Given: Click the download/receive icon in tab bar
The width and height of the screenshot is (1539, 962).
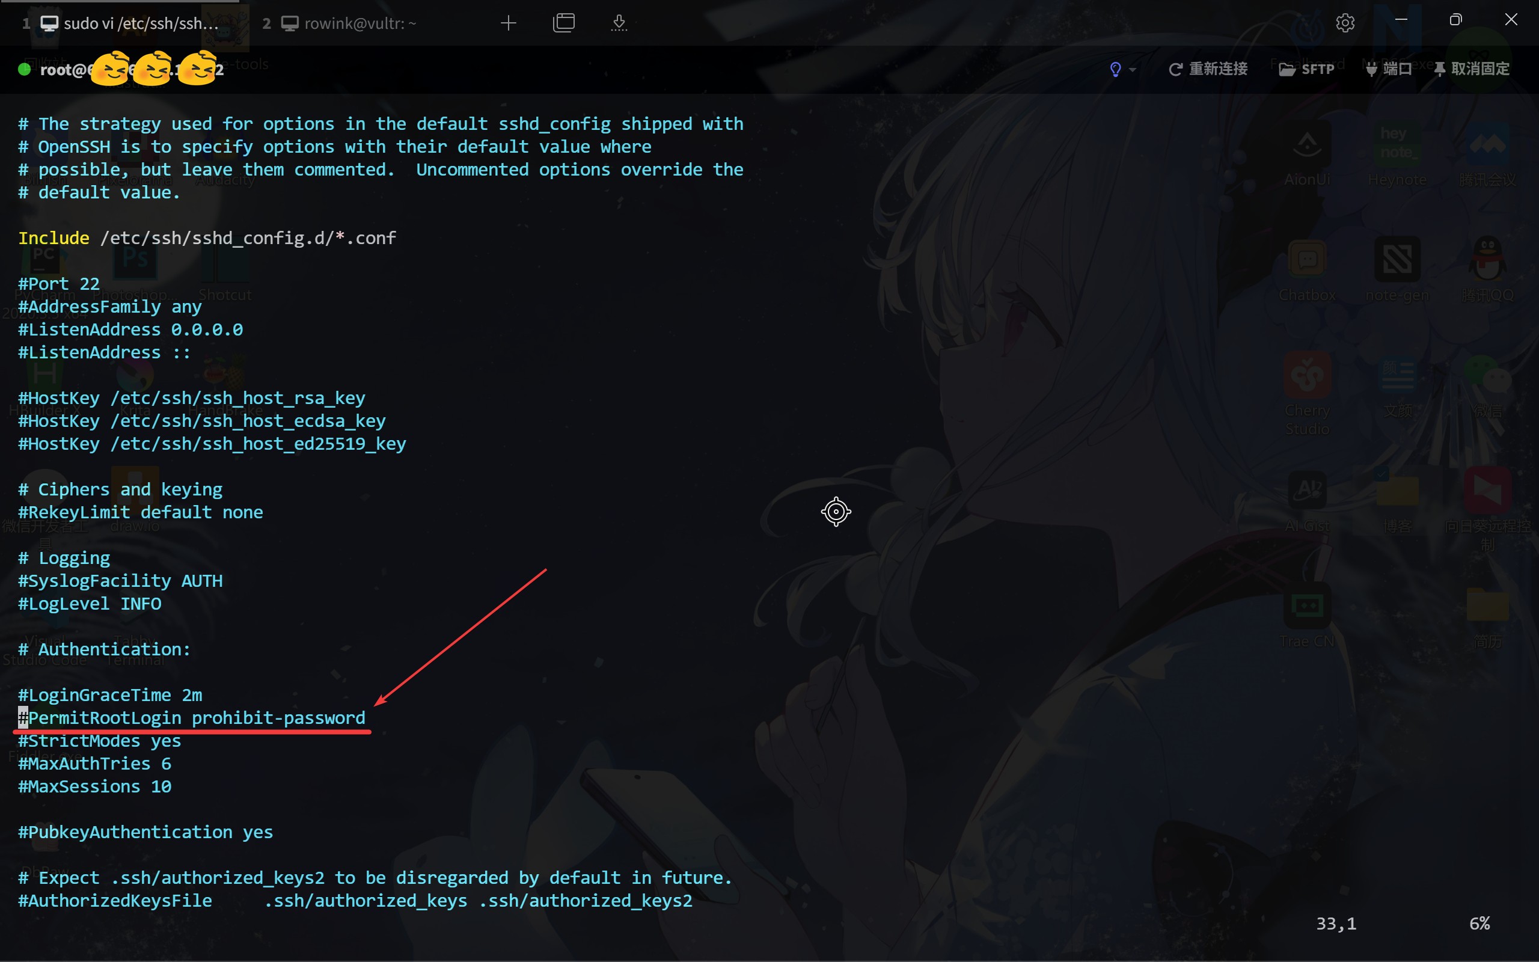Looking at the screenshot, I should pyautogui.click(x=619, y=23).
